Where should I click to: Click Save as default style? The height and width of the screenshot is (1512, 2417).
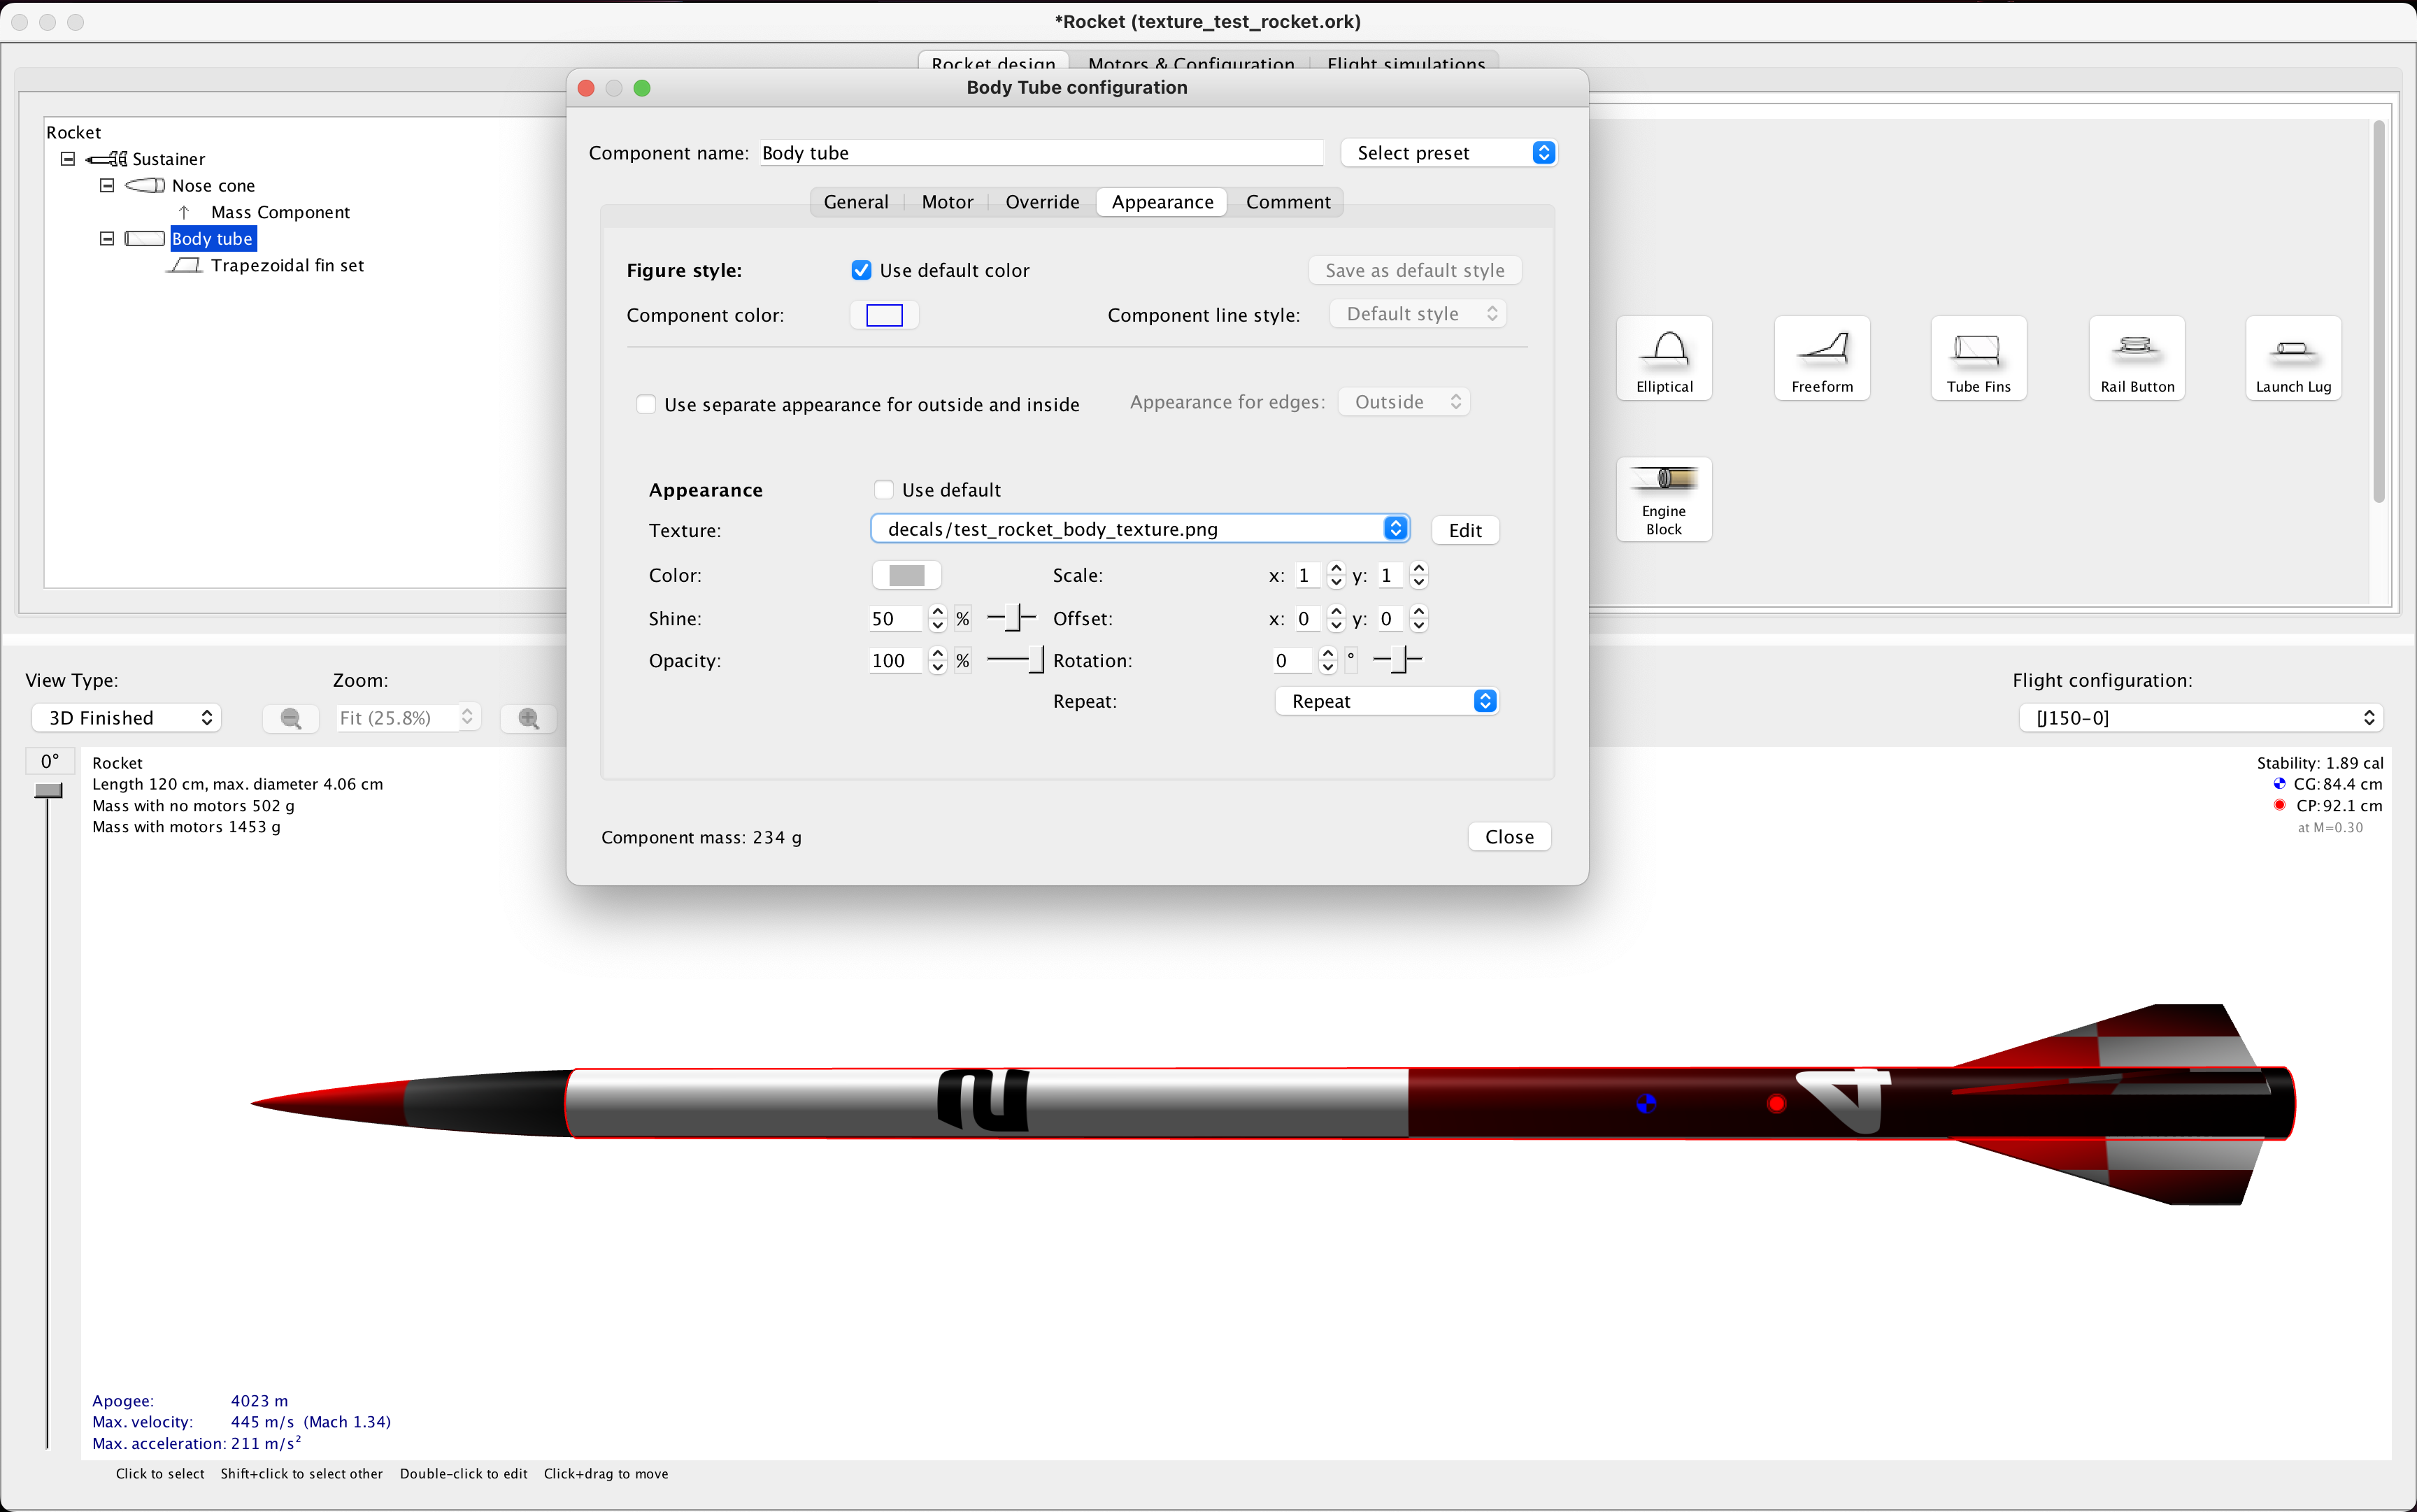(1414, 270)
